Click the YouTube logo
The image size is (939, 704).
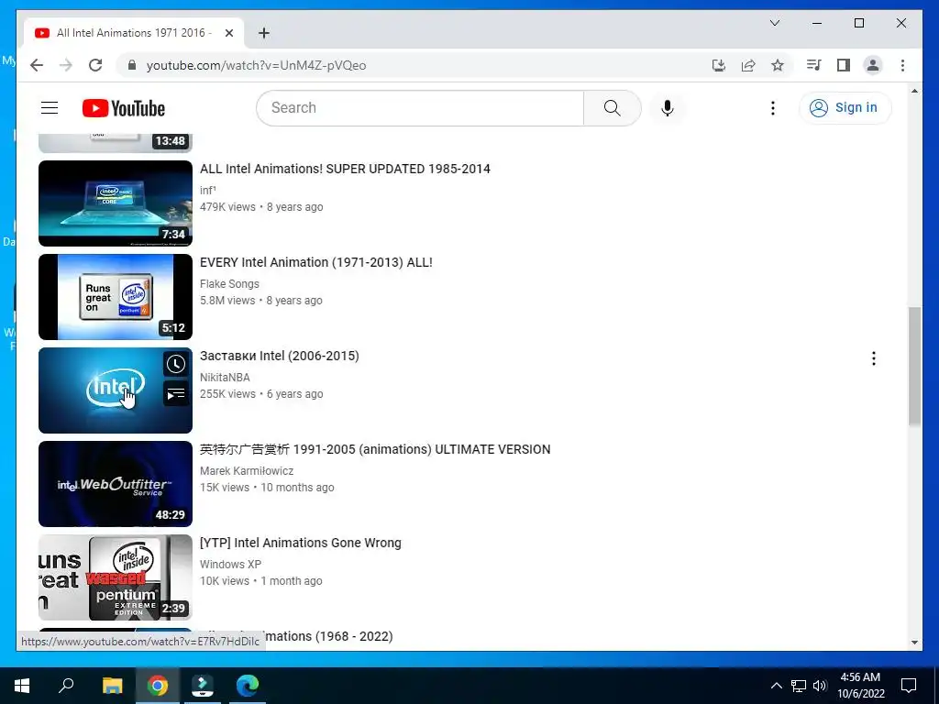124,108
